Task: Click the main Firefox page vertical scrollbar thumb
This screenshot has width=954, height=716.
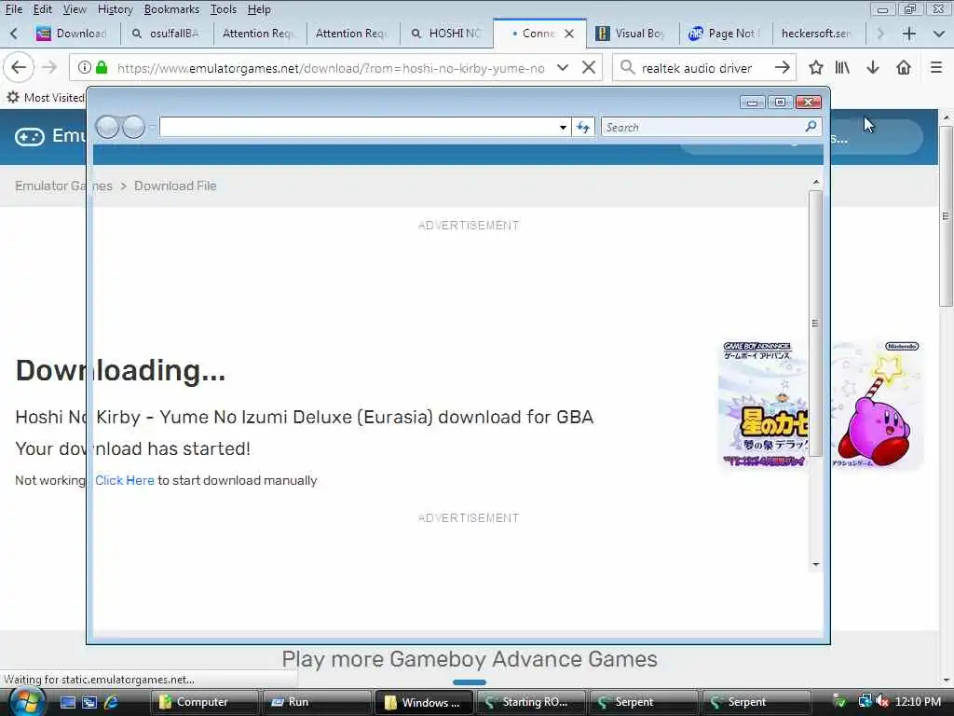Action: (945, 216)
